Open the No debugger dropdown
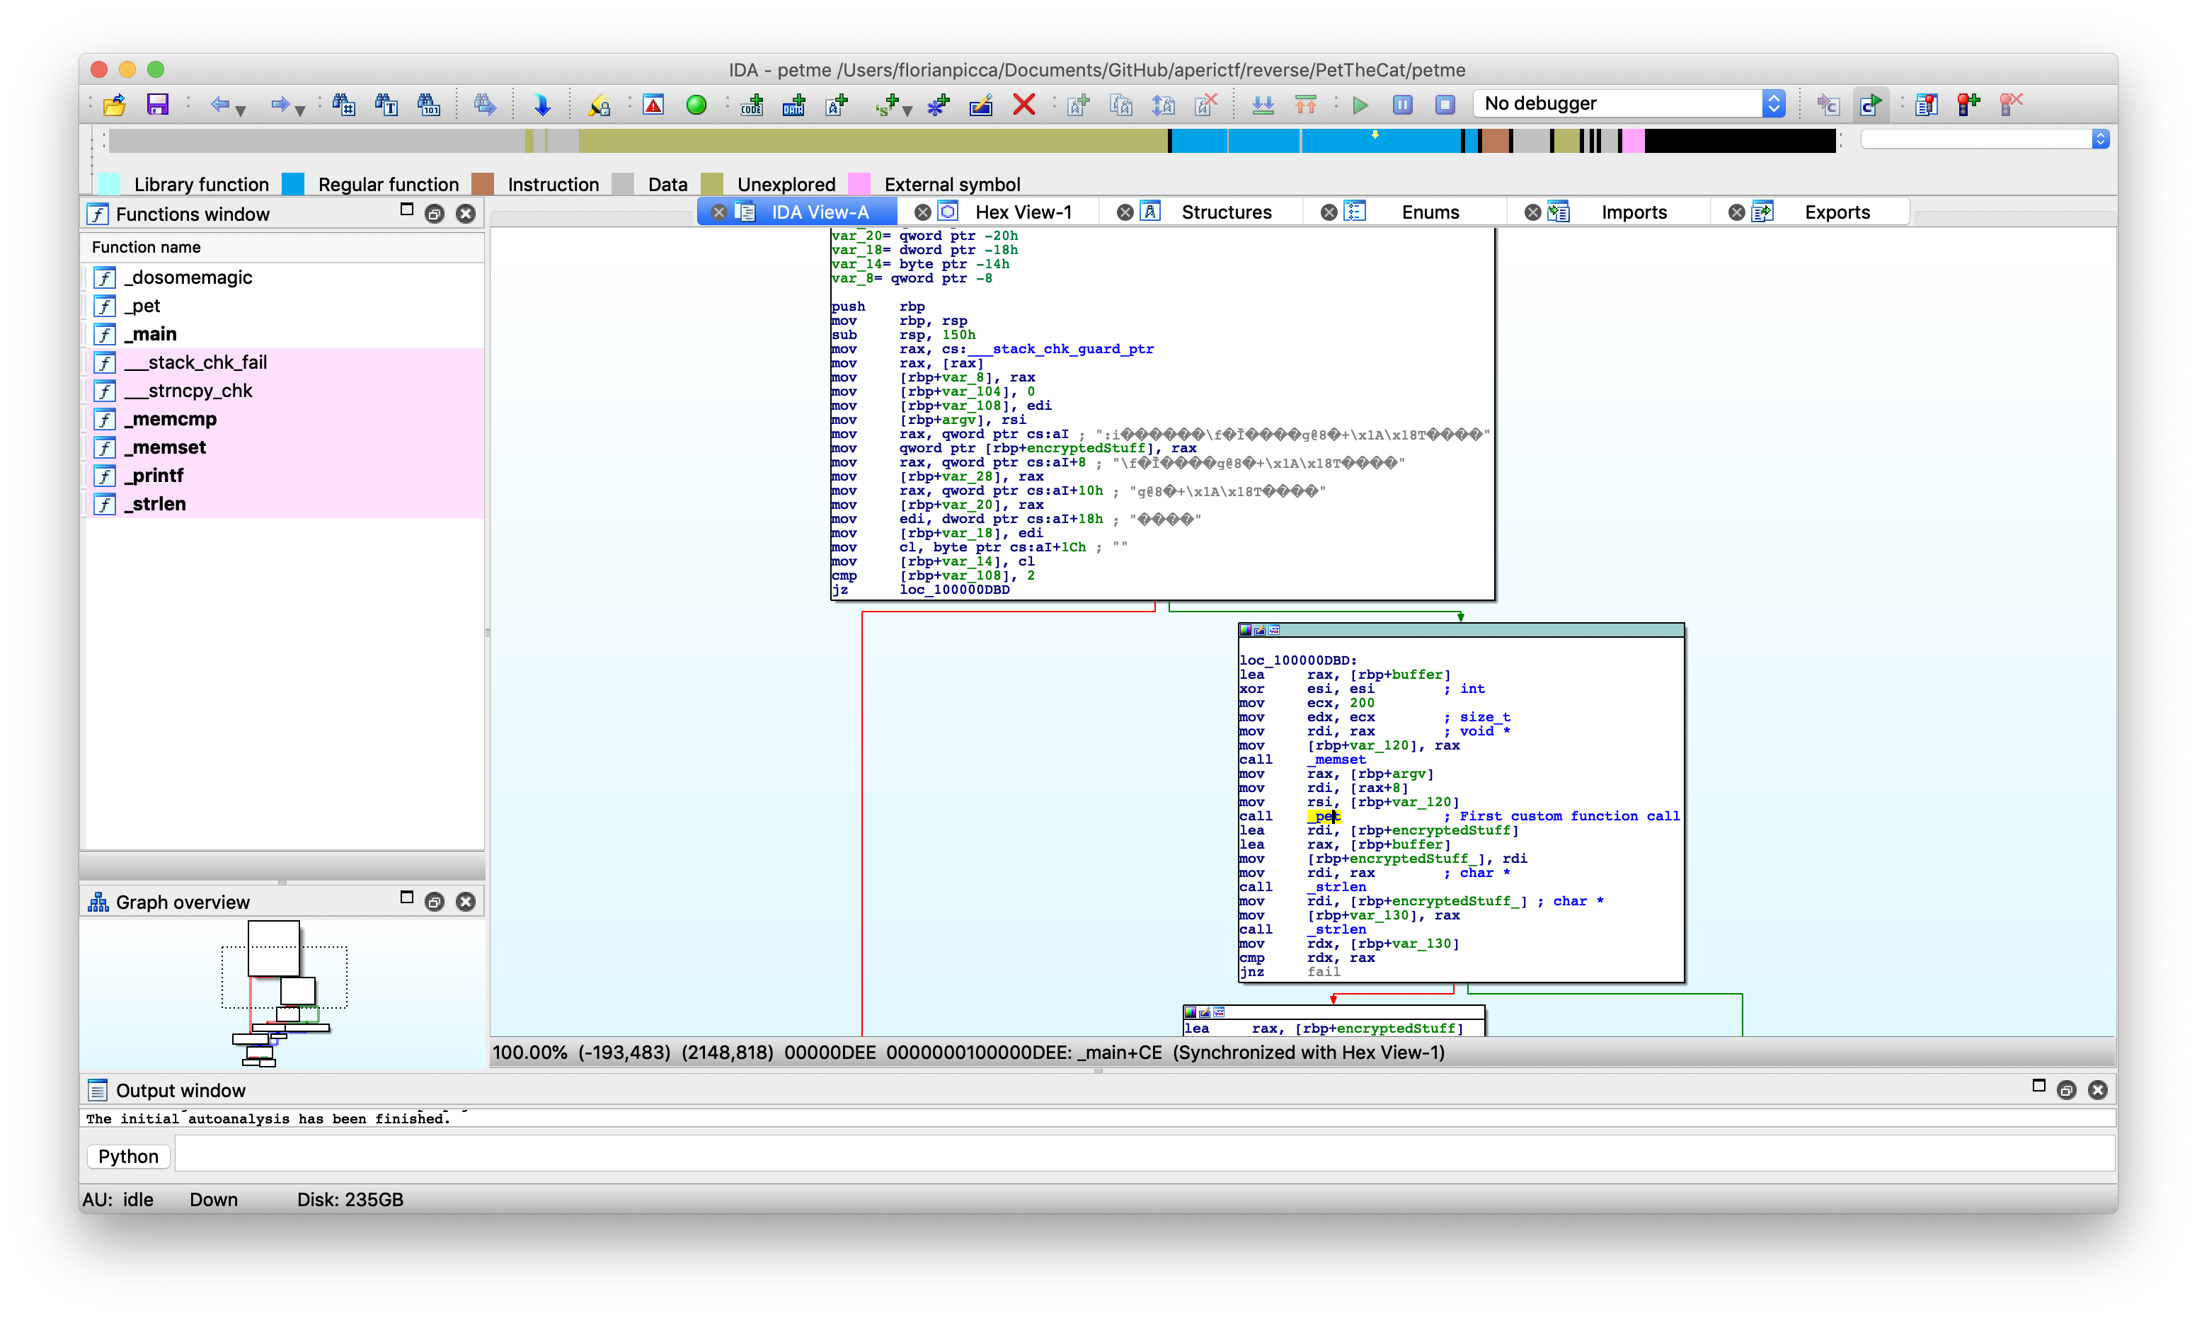 click(x=1629, y=103)
